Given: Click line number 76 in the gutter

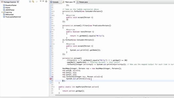Looking at the screenshot, I should click(52, 68).
